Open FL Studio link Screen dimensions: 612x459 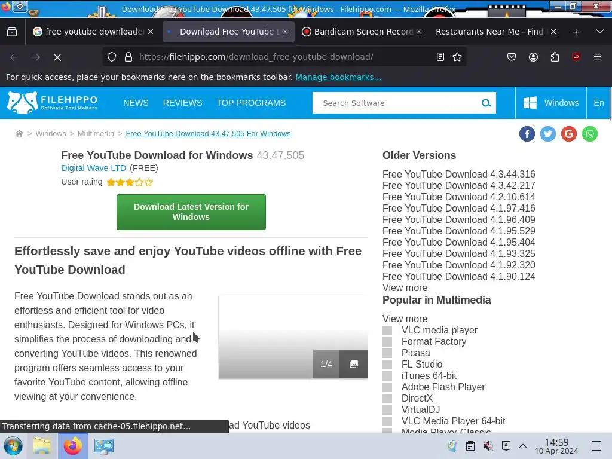coord(422,364)
